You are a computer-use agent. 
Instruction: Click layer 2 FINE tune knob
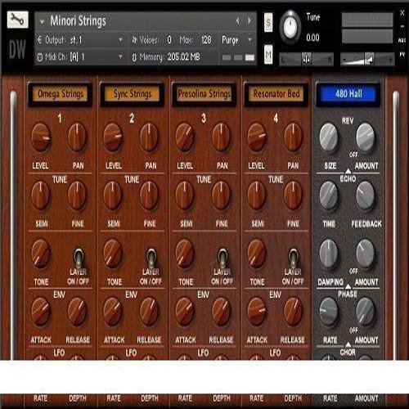[x=149, y=196]
